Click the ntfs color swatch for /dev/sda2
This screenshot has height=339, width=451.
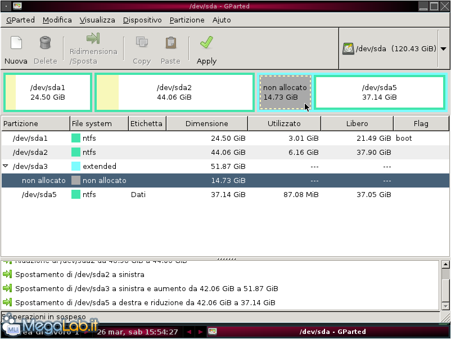coord(76,153)
